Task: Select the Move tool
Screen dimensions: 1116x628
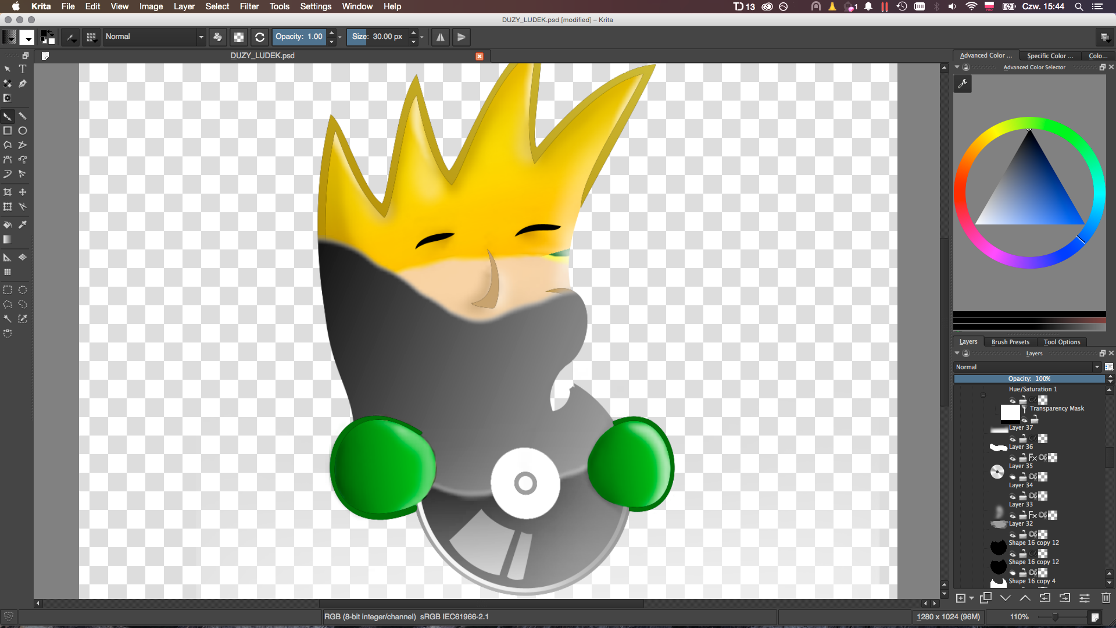Action: [23, 192]
